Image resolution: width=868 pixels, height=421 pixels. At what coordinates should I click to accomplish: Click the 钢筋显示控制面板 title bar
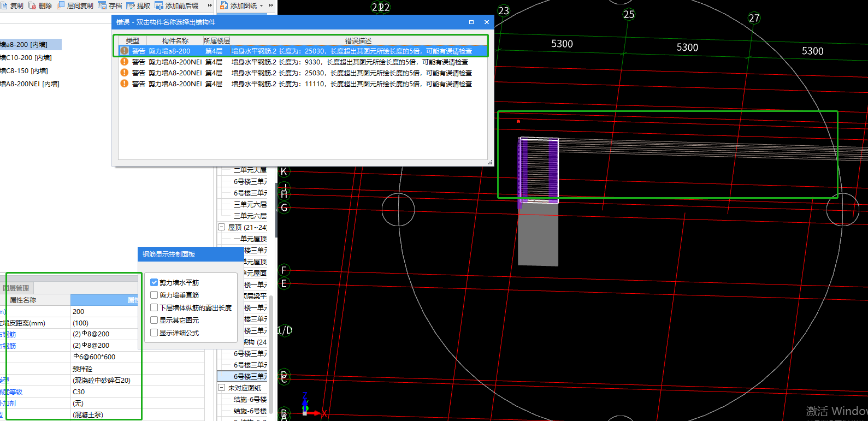tap(191, 254)
